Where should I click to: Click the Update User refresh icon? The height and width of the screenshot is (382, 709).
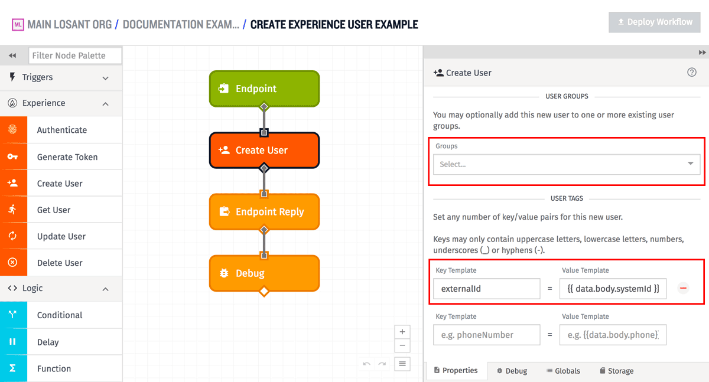[13, 236]
